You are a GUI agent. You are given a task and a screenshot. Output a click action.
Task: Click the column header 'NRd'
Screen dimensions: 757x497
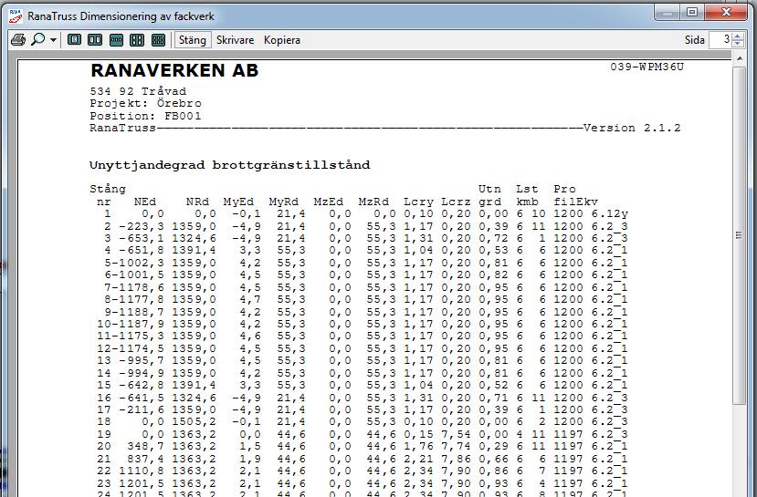(x=197, y=202)
